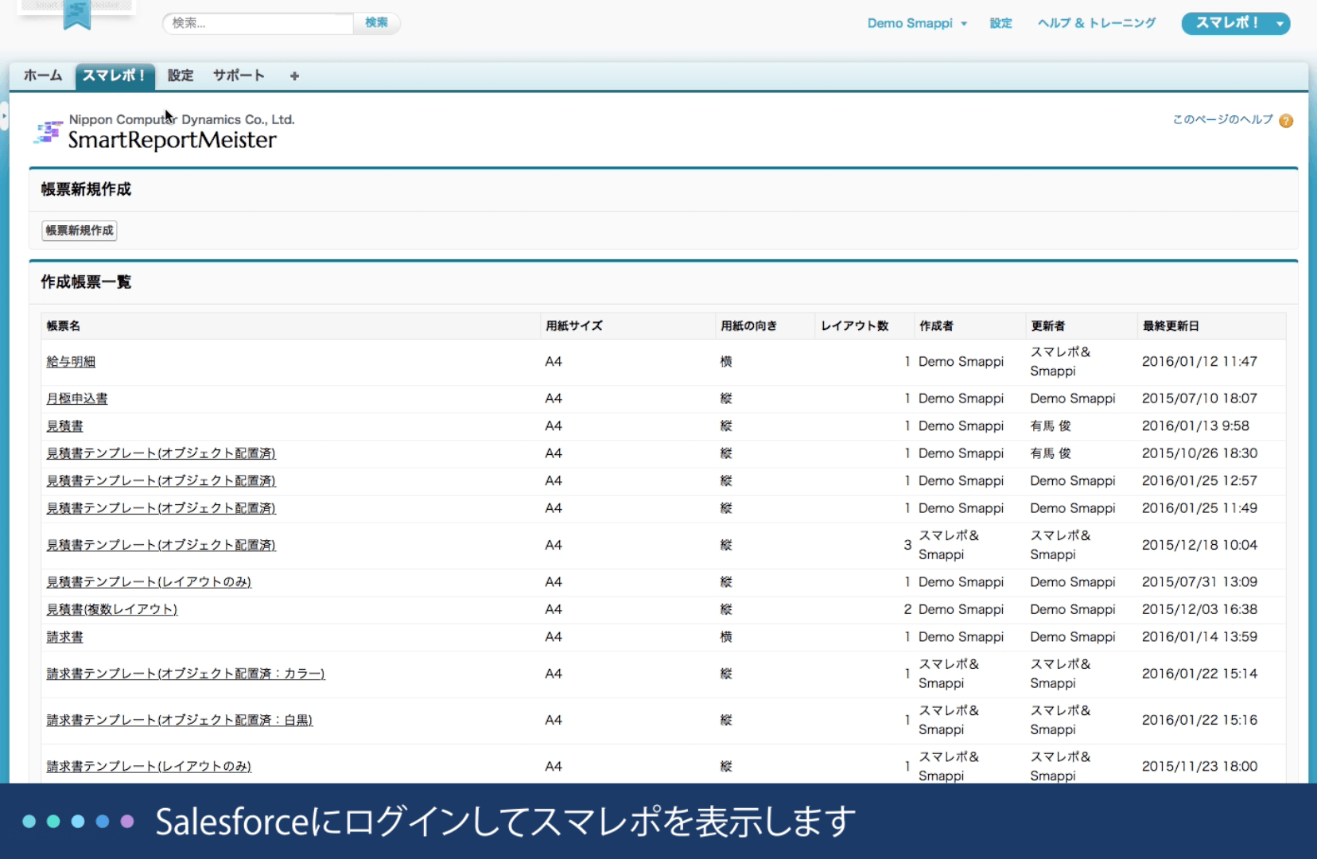Open 請求書テンプレート(レイアウトのみ) report

(149, 767)
